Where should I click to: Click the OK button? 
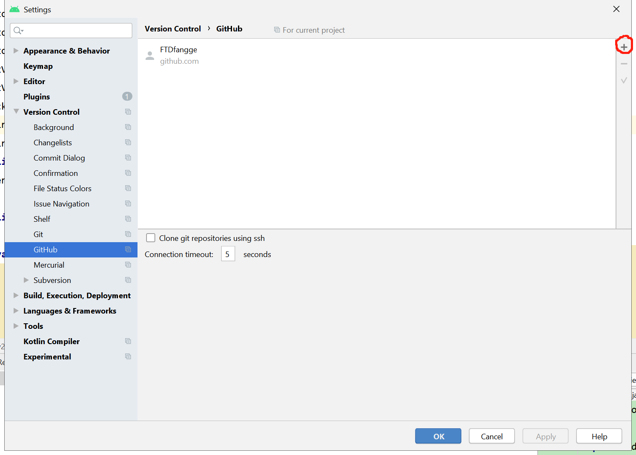438,436
